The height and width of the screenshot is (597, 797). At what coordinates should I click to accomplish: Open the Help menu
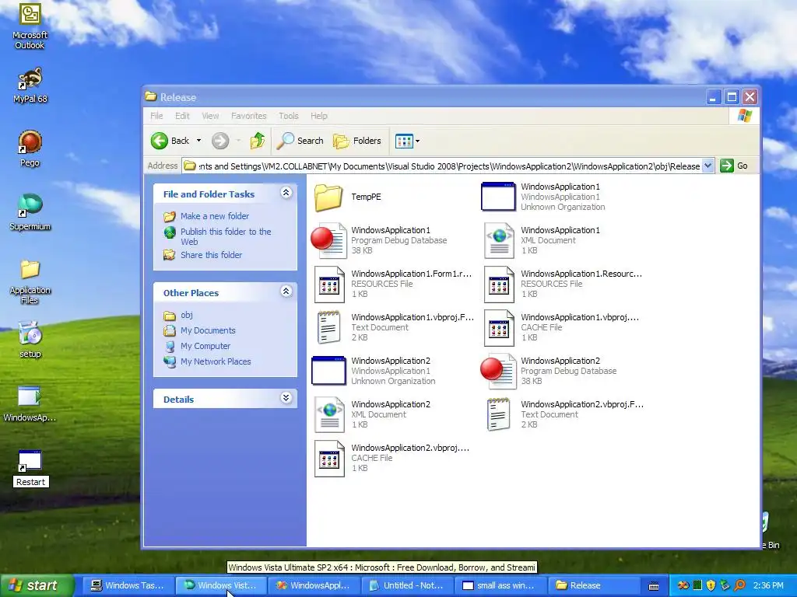coord(318,116)
